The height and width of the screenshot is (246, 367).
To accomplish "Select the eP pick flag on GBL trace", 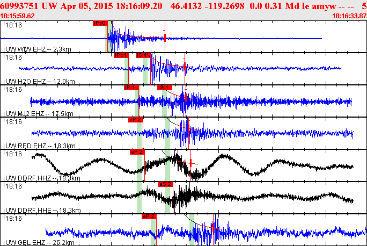I will pos(149,216).
